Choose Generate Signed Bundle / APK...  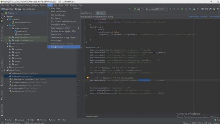[x=64, y=31]
